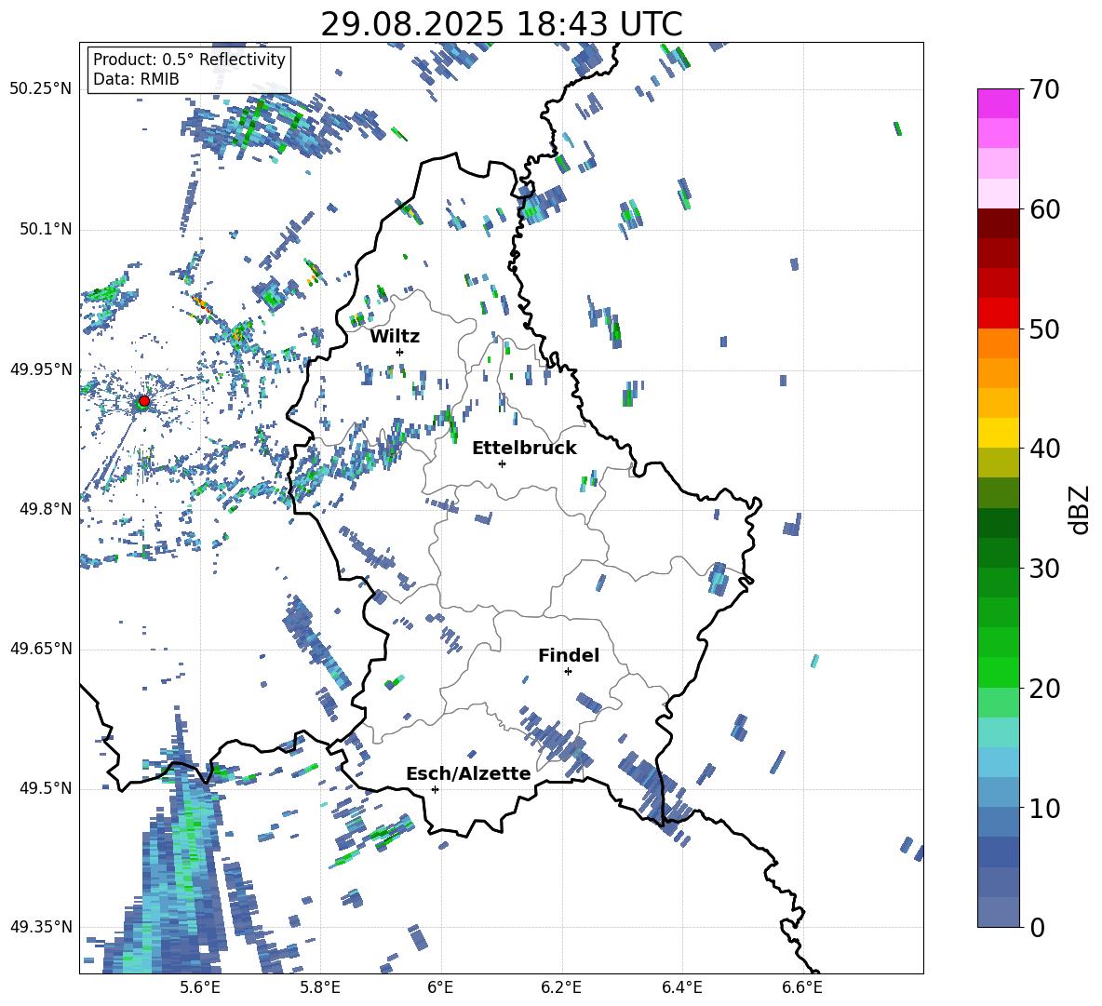Click the Esch/Alzette city label
The height and width of the screenshot is (1006, 1102).
(x=468, y=773)
